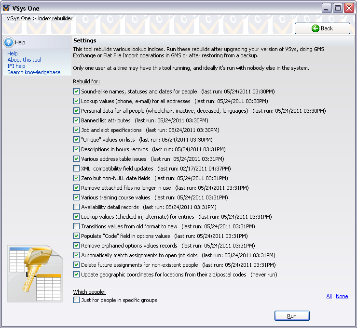Open the IFI help link
This screenshot has height=328, width=357.
click(16, 66)
